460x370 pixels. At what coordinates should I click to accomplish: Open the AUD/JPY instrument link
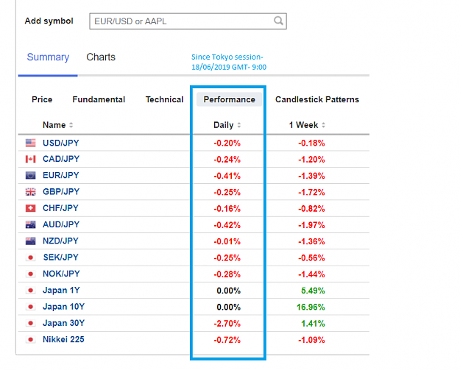(61, 224)
